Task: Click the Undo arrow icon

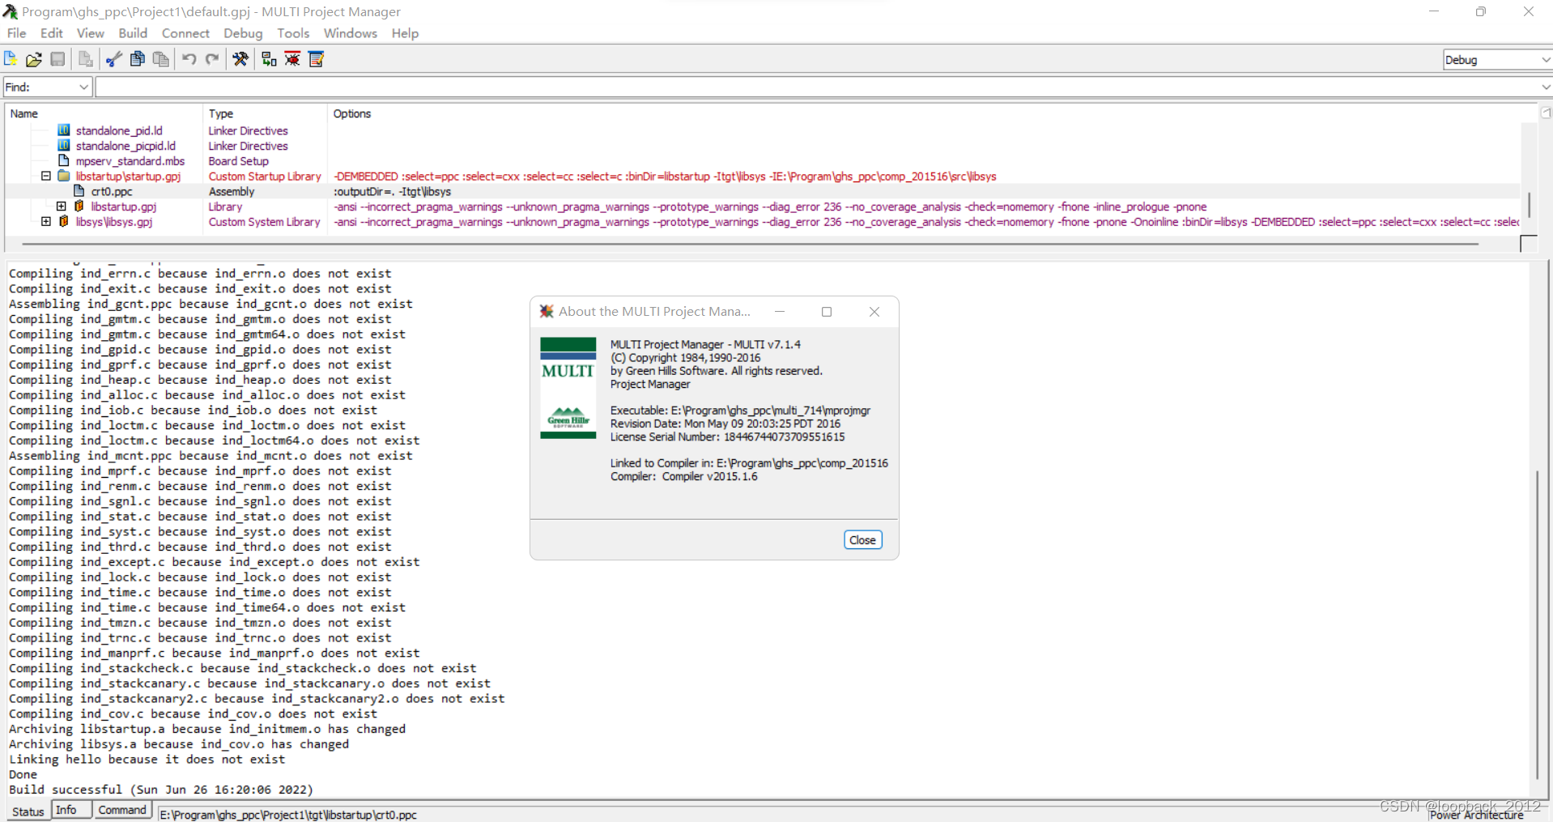Action: (x=188, y=58)
